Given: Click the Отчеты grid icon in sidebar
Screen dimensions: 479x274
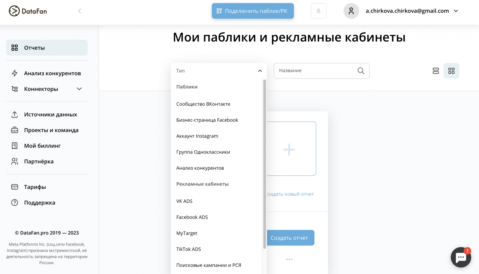Looking at the screenshot, I should coord(15,48).
